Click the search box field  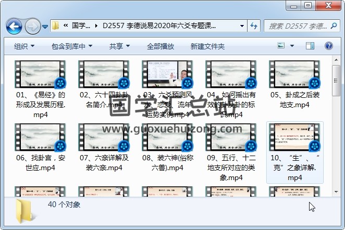[x=297, y=25]
